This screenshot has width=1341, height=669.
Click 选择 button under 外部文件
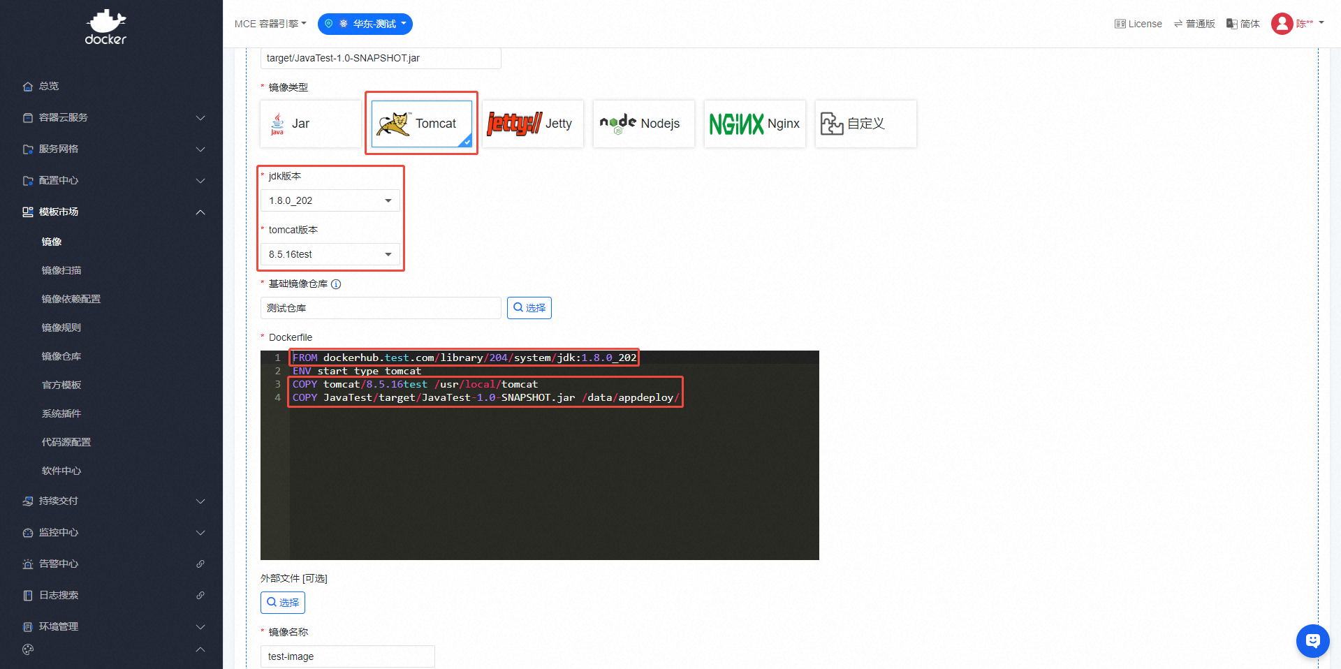283,603
